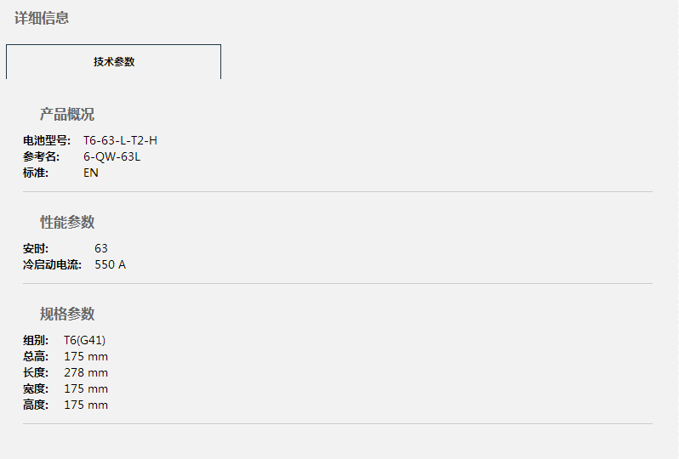
Task: Select the 性能参数 section title
Action: tap(67, 222)
